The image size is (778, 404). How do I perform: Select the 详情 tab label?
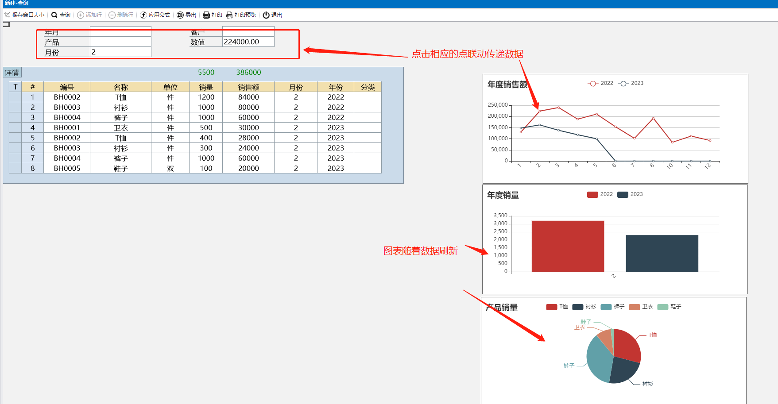coord(12,73)
